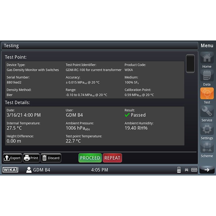The width and height of the screenshot is (216, 216).
Task: Select serial number 8801ked2
Action: [14, 82]
